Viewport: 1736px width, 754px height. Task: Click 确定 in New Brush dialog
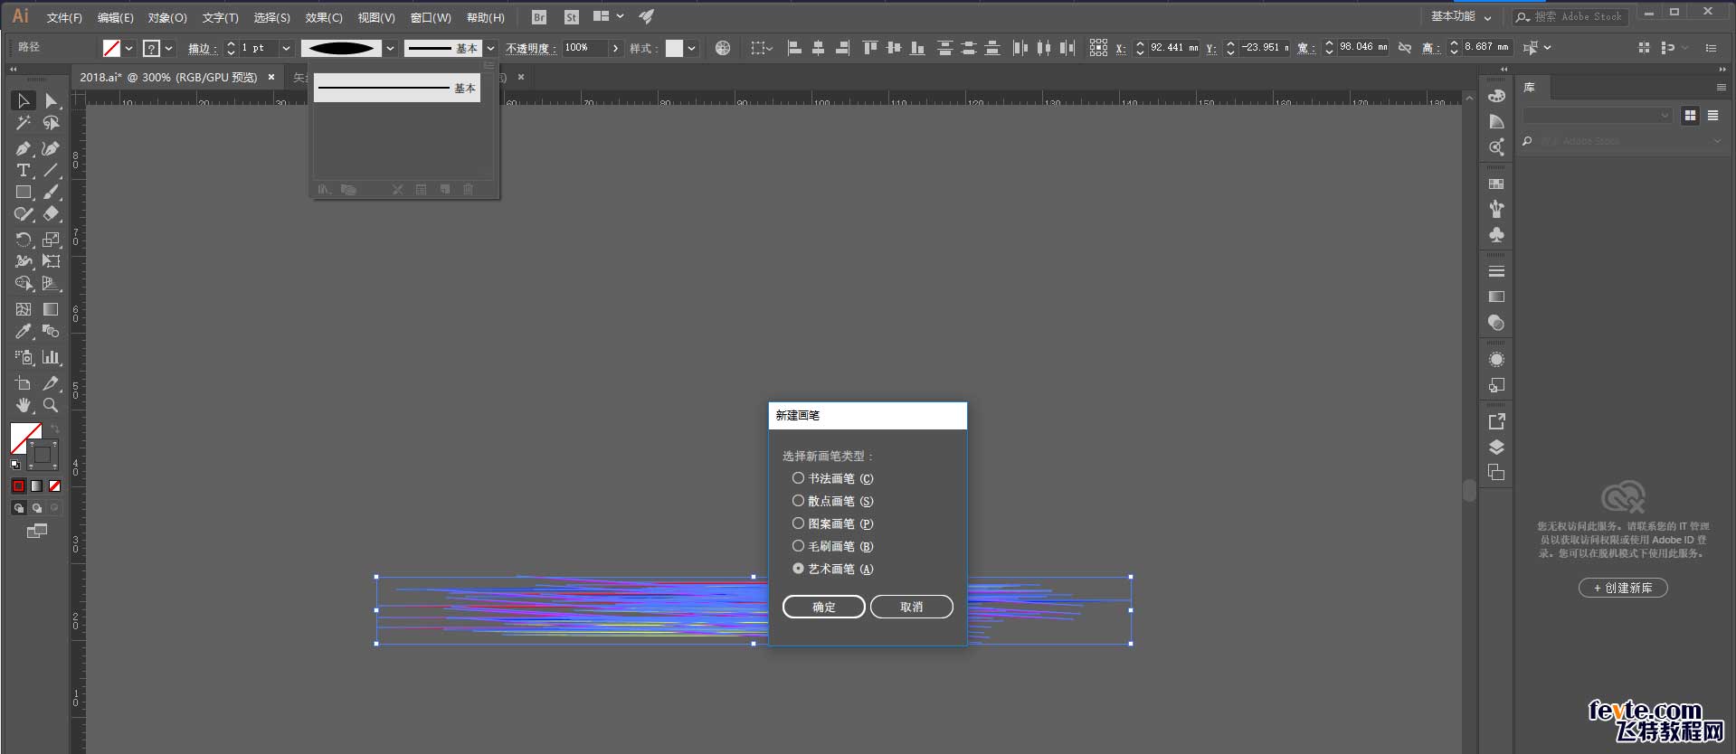click(824, 607)
